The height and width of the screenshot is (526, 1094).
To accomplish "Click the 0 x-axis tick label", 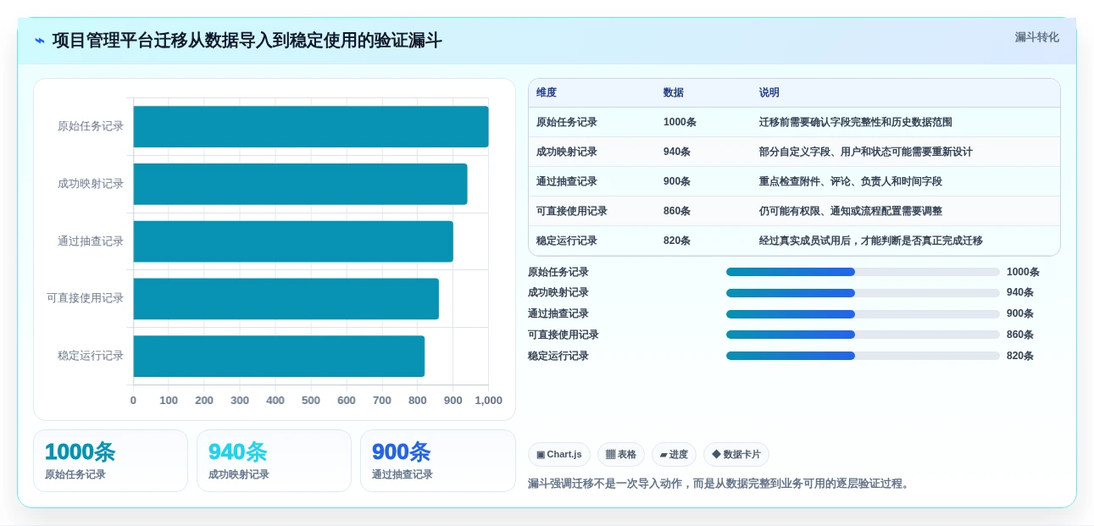I will (133, 401).
